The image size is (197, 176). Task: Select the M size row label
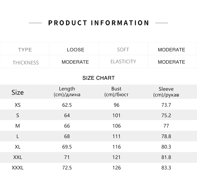coord(18,126)
